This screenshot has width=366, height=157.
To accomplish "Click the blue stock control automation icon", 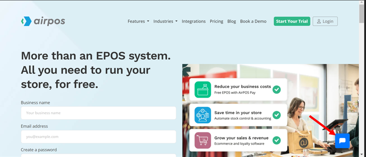I will click(202, 115).
